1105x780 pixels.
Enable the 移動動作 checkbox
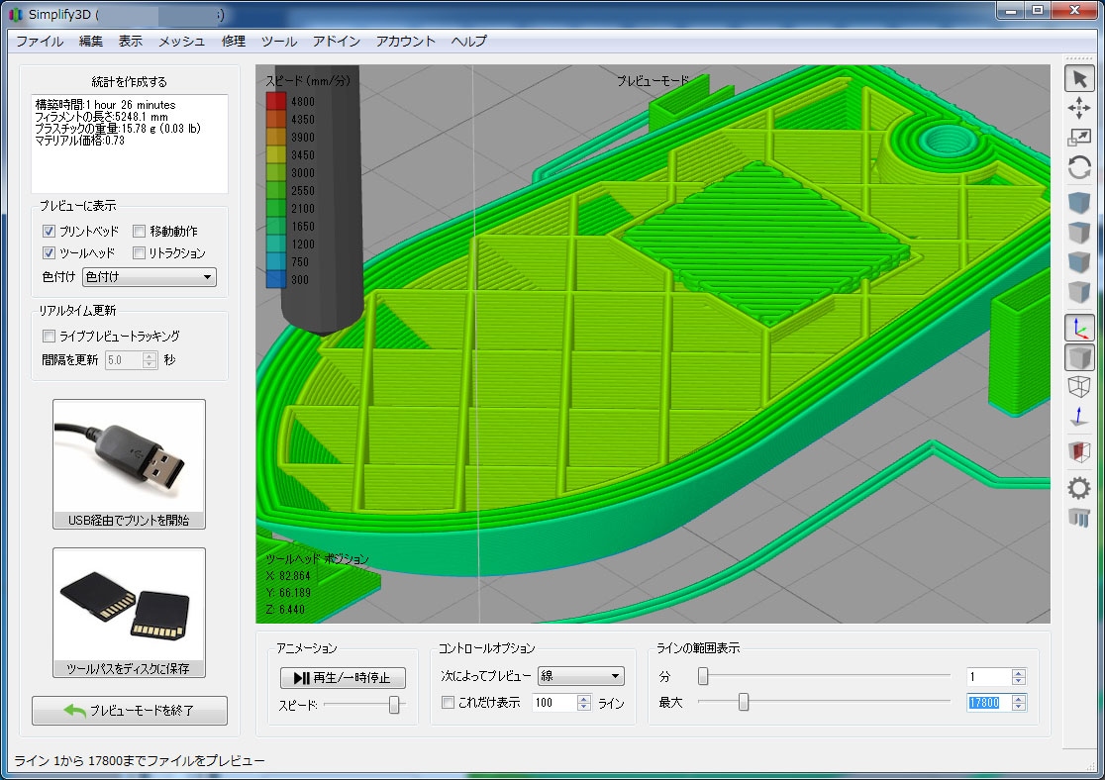pos(140,231)
